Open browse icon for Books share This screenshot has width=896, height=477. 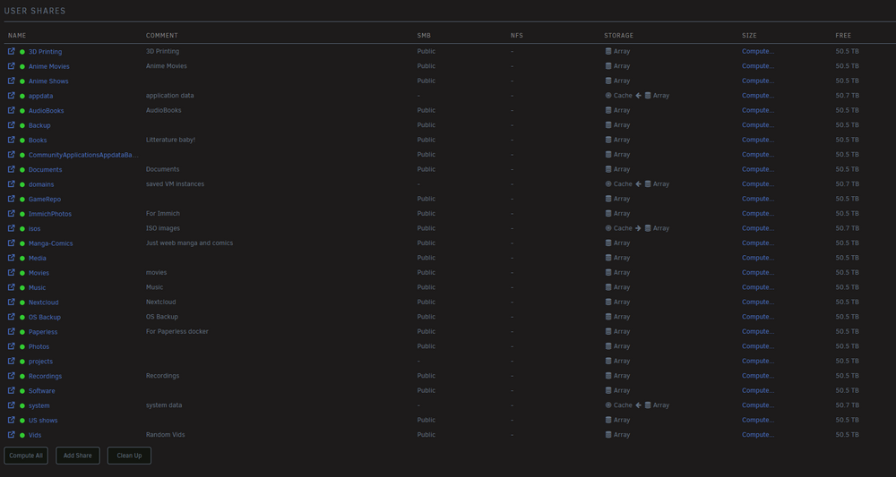(x=11, y=140)
